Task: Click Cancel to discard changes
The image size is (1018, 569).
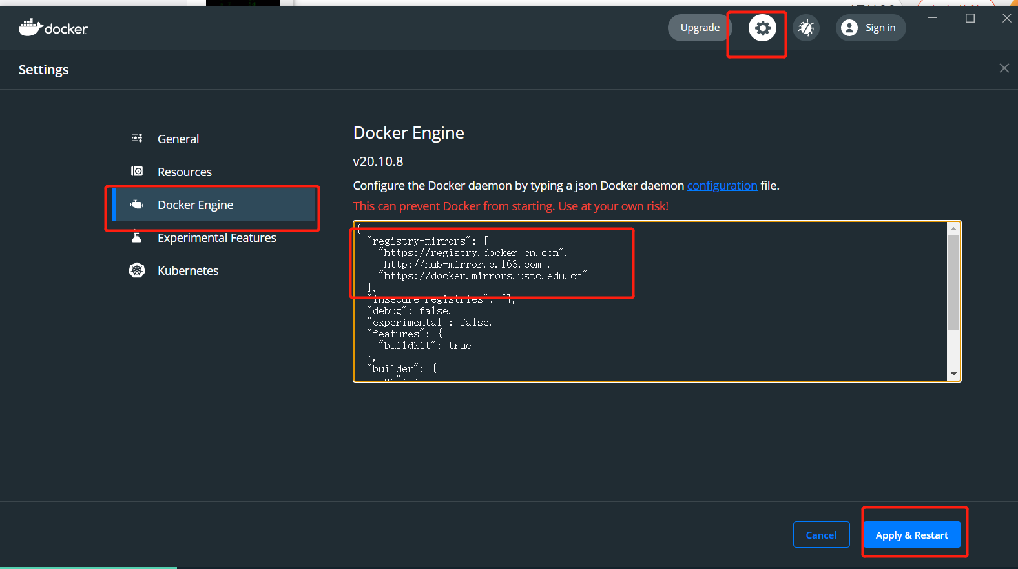Action: click(821, 535)
